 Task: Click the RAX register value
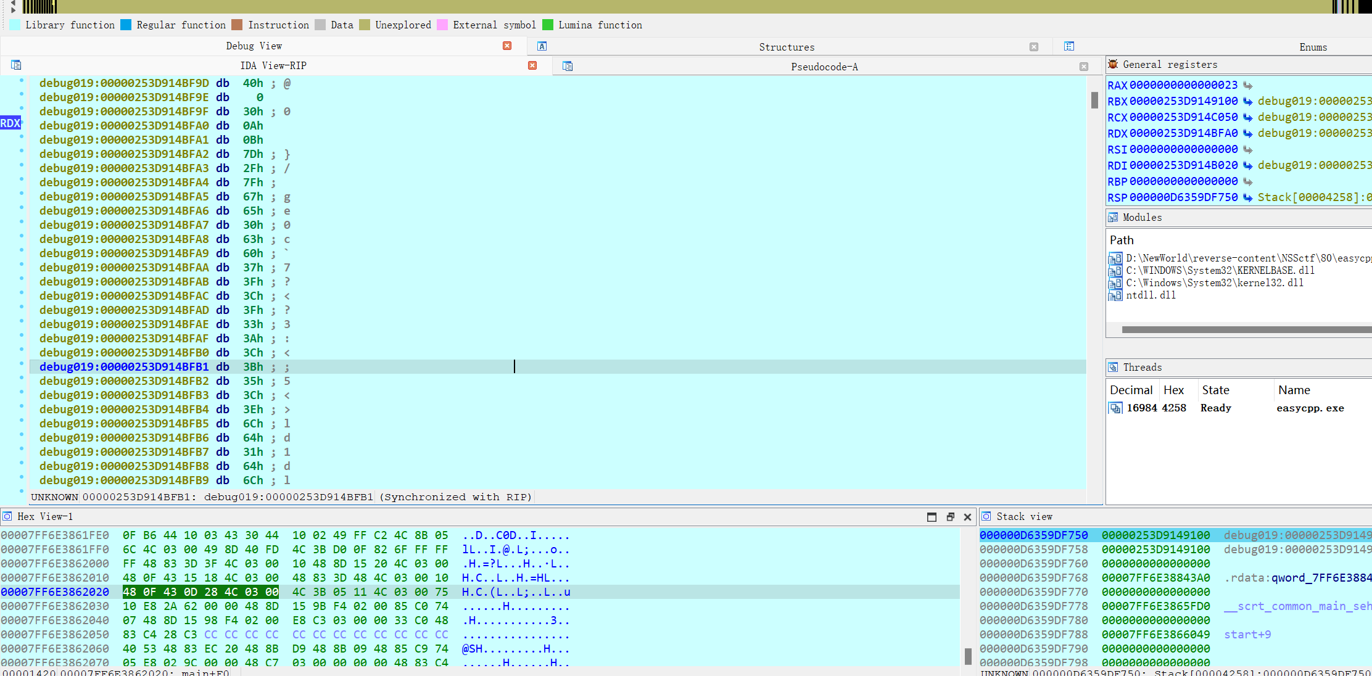[1183, 85]
